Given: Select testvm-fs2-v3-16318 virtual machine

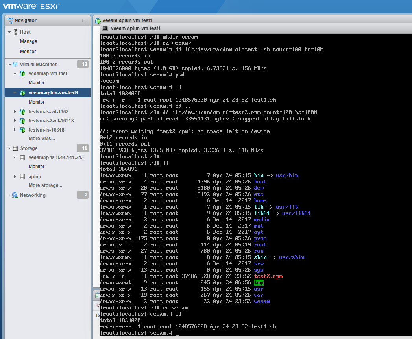Looking at the screenshot, I should (x=51, y=121).
